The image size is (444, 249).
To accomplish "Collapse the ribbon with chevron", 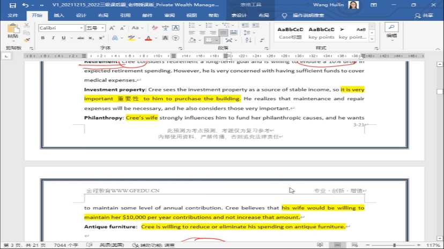I will pos(438,49).
